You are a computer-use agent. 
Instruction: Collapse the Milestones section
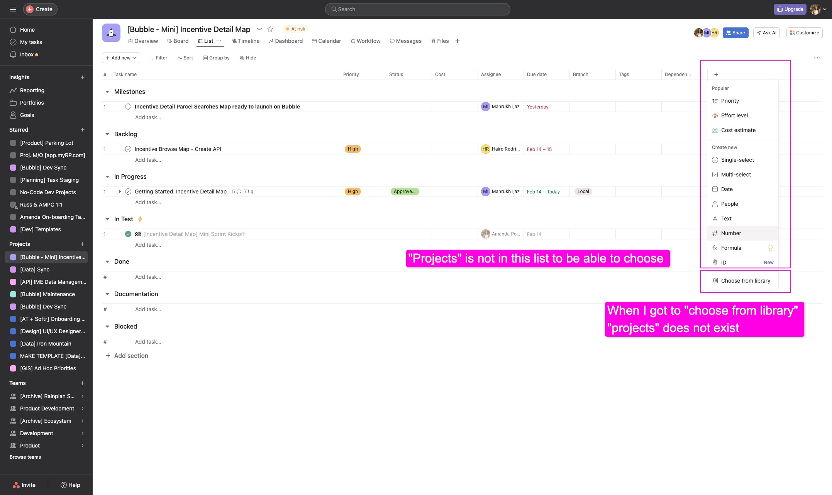[x=107, y=92]
